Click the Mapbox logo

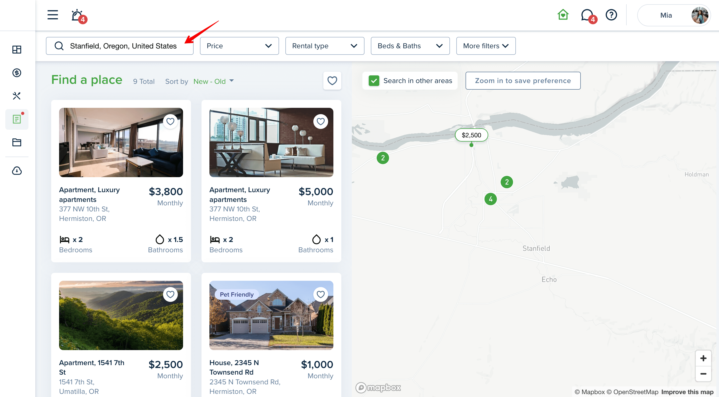pos(378,388)
